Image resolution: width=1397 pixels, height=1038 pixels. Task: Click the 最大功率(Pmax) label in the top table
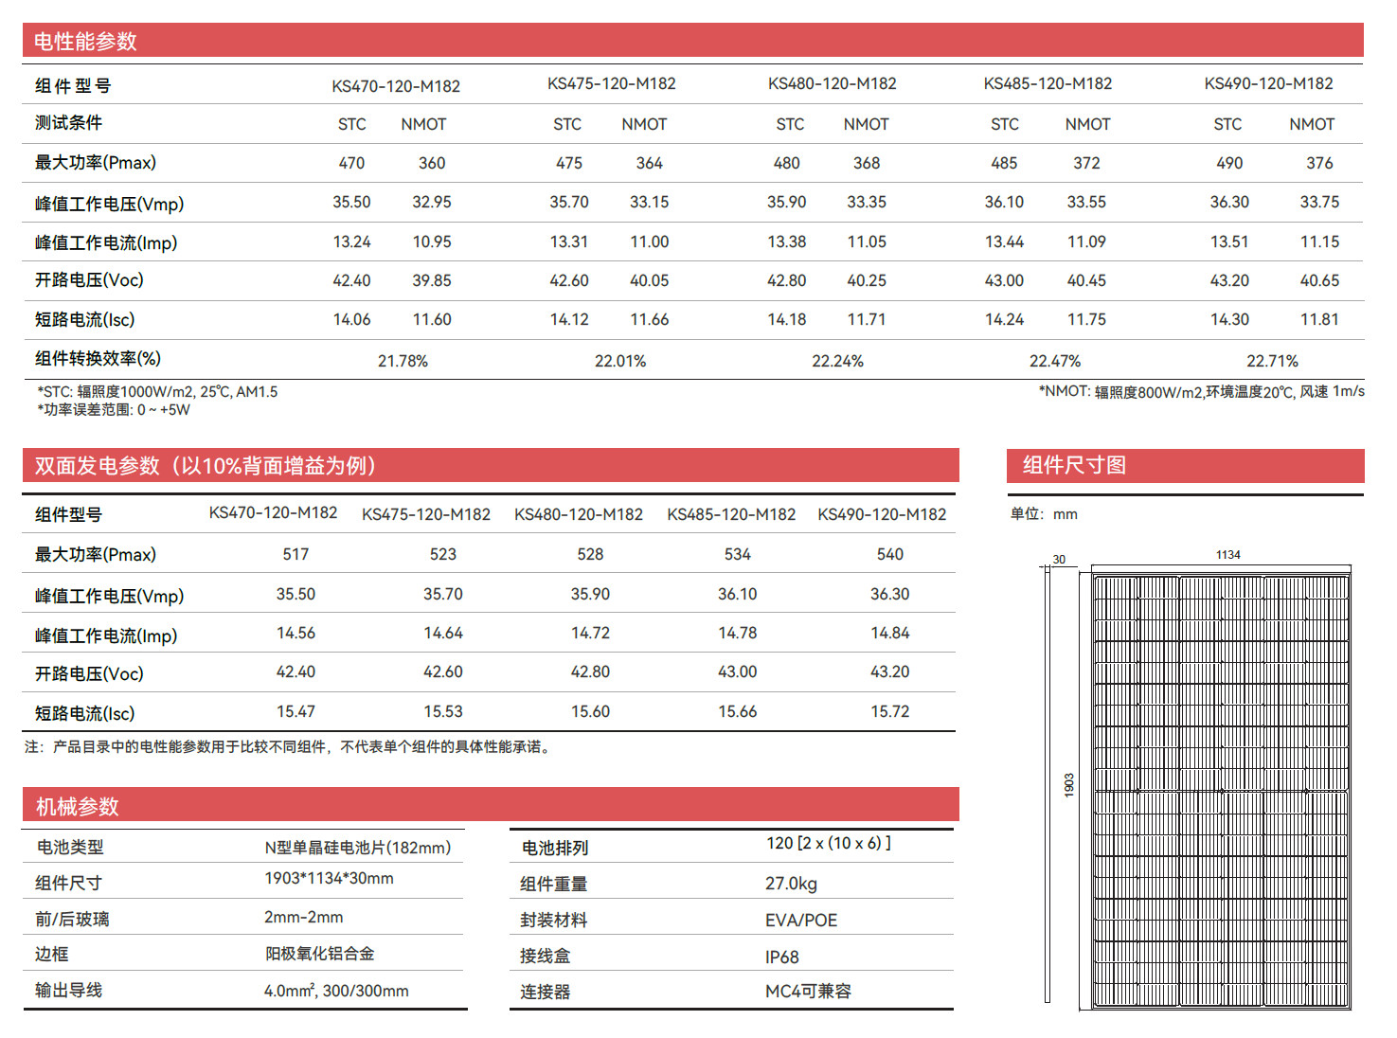coord(96,163)
